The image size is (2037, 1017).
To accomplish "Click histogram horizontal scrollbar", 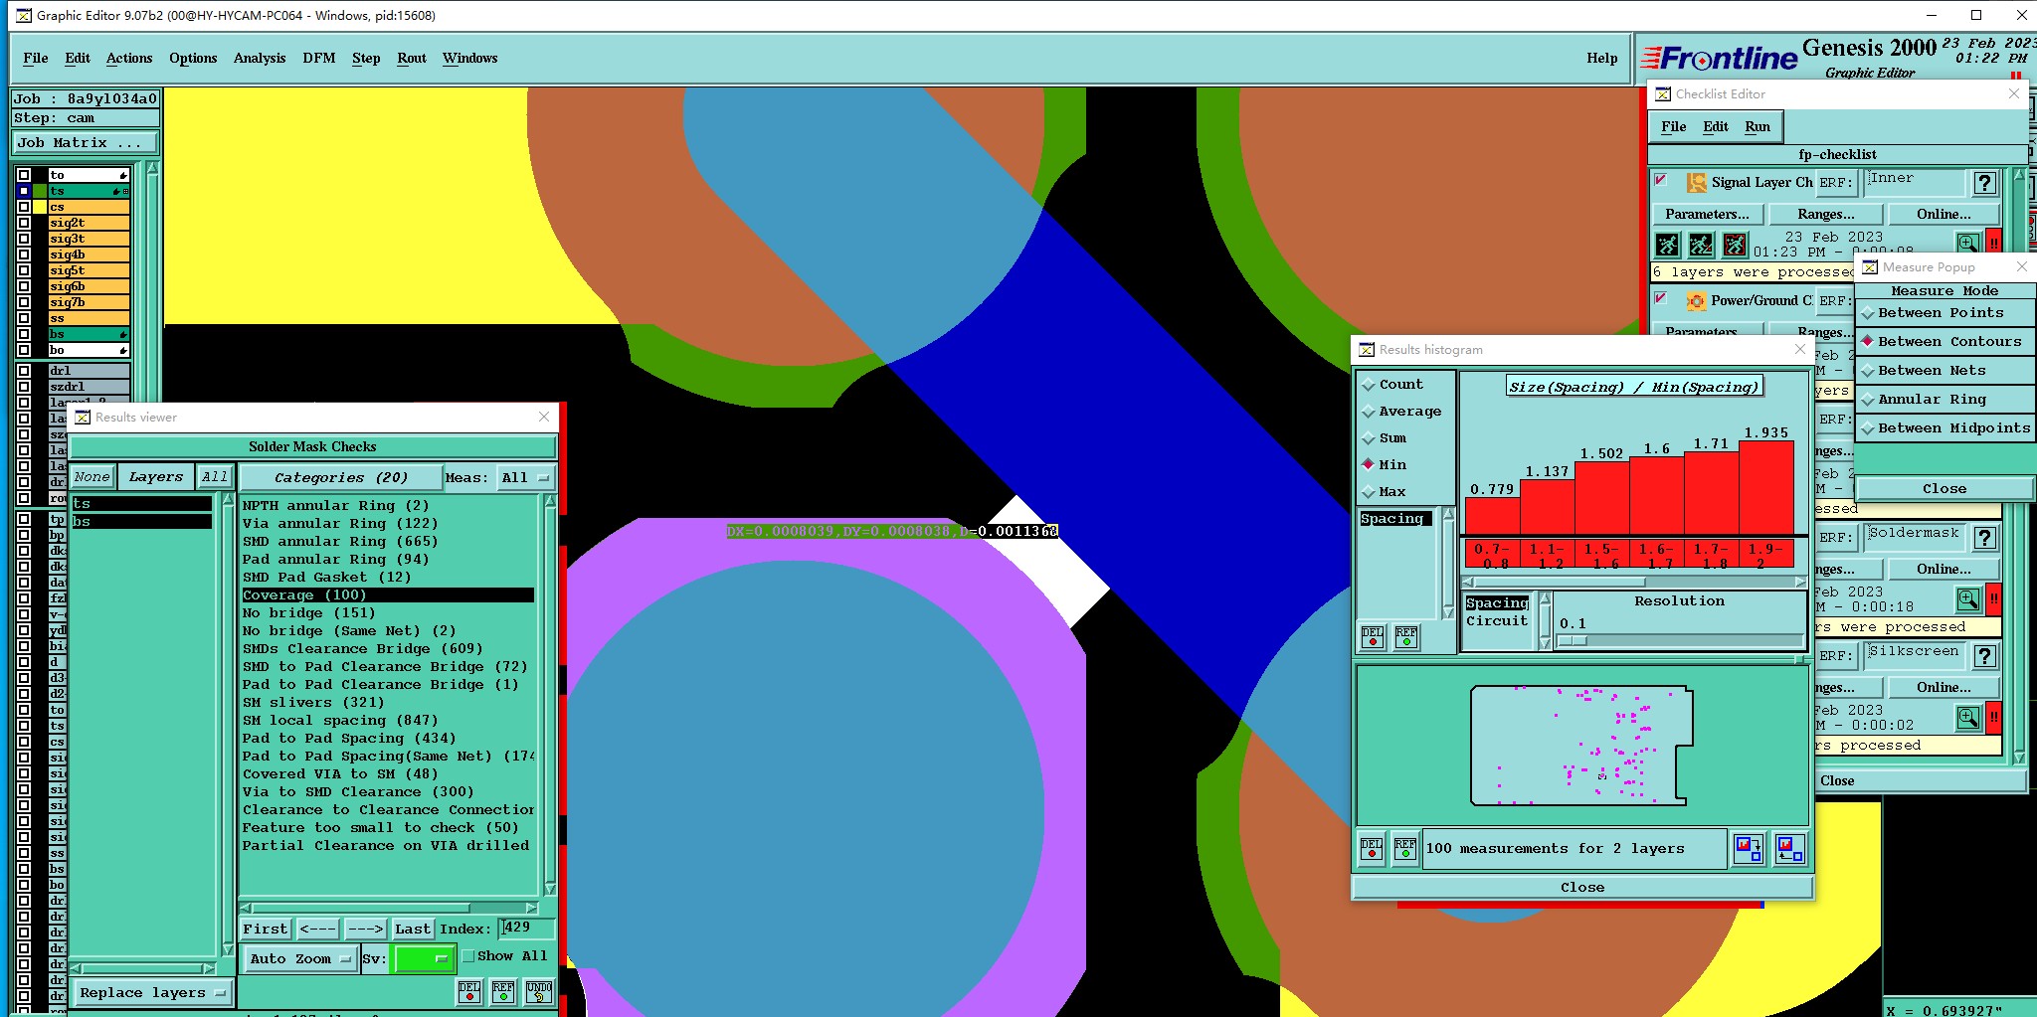I will [x=1633, y=583].
